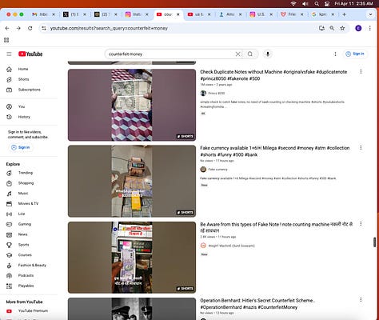The height and width of the screenshot is (320, 379).
Task: Switch to the first Instagram tab
Action: (x=137, y=14)
